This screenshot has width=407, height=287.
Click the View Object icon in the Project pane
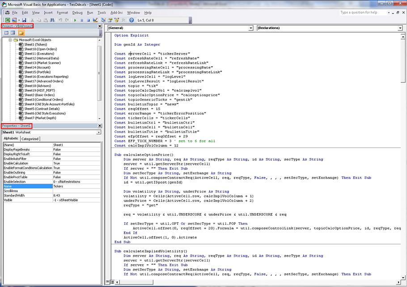coord(13,33)
